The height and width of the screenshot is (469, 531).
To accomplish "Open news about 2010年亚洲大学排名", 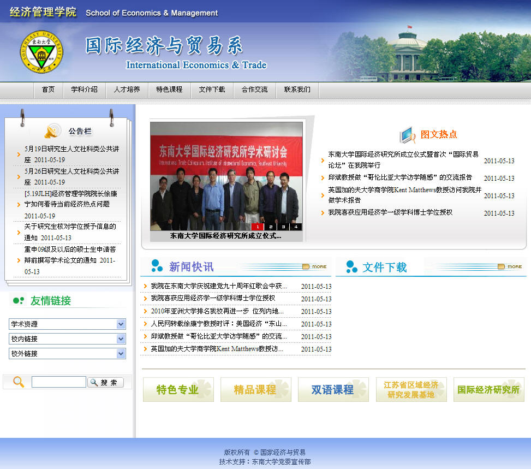I will [x=217, y=311].
